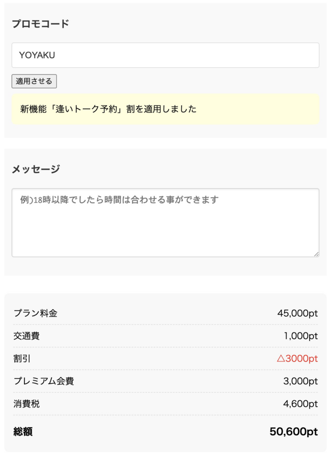This screenshot has width=331, height=457.
Task: Click the red △3000pt discount value
Action: pyautogui.click(x=297, y=358)
